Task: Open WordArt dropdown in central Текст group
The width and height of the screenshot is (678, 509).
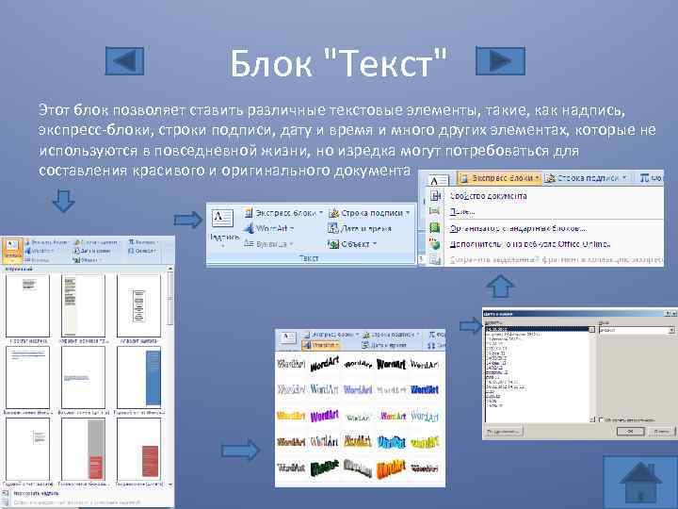Action: 269,228
